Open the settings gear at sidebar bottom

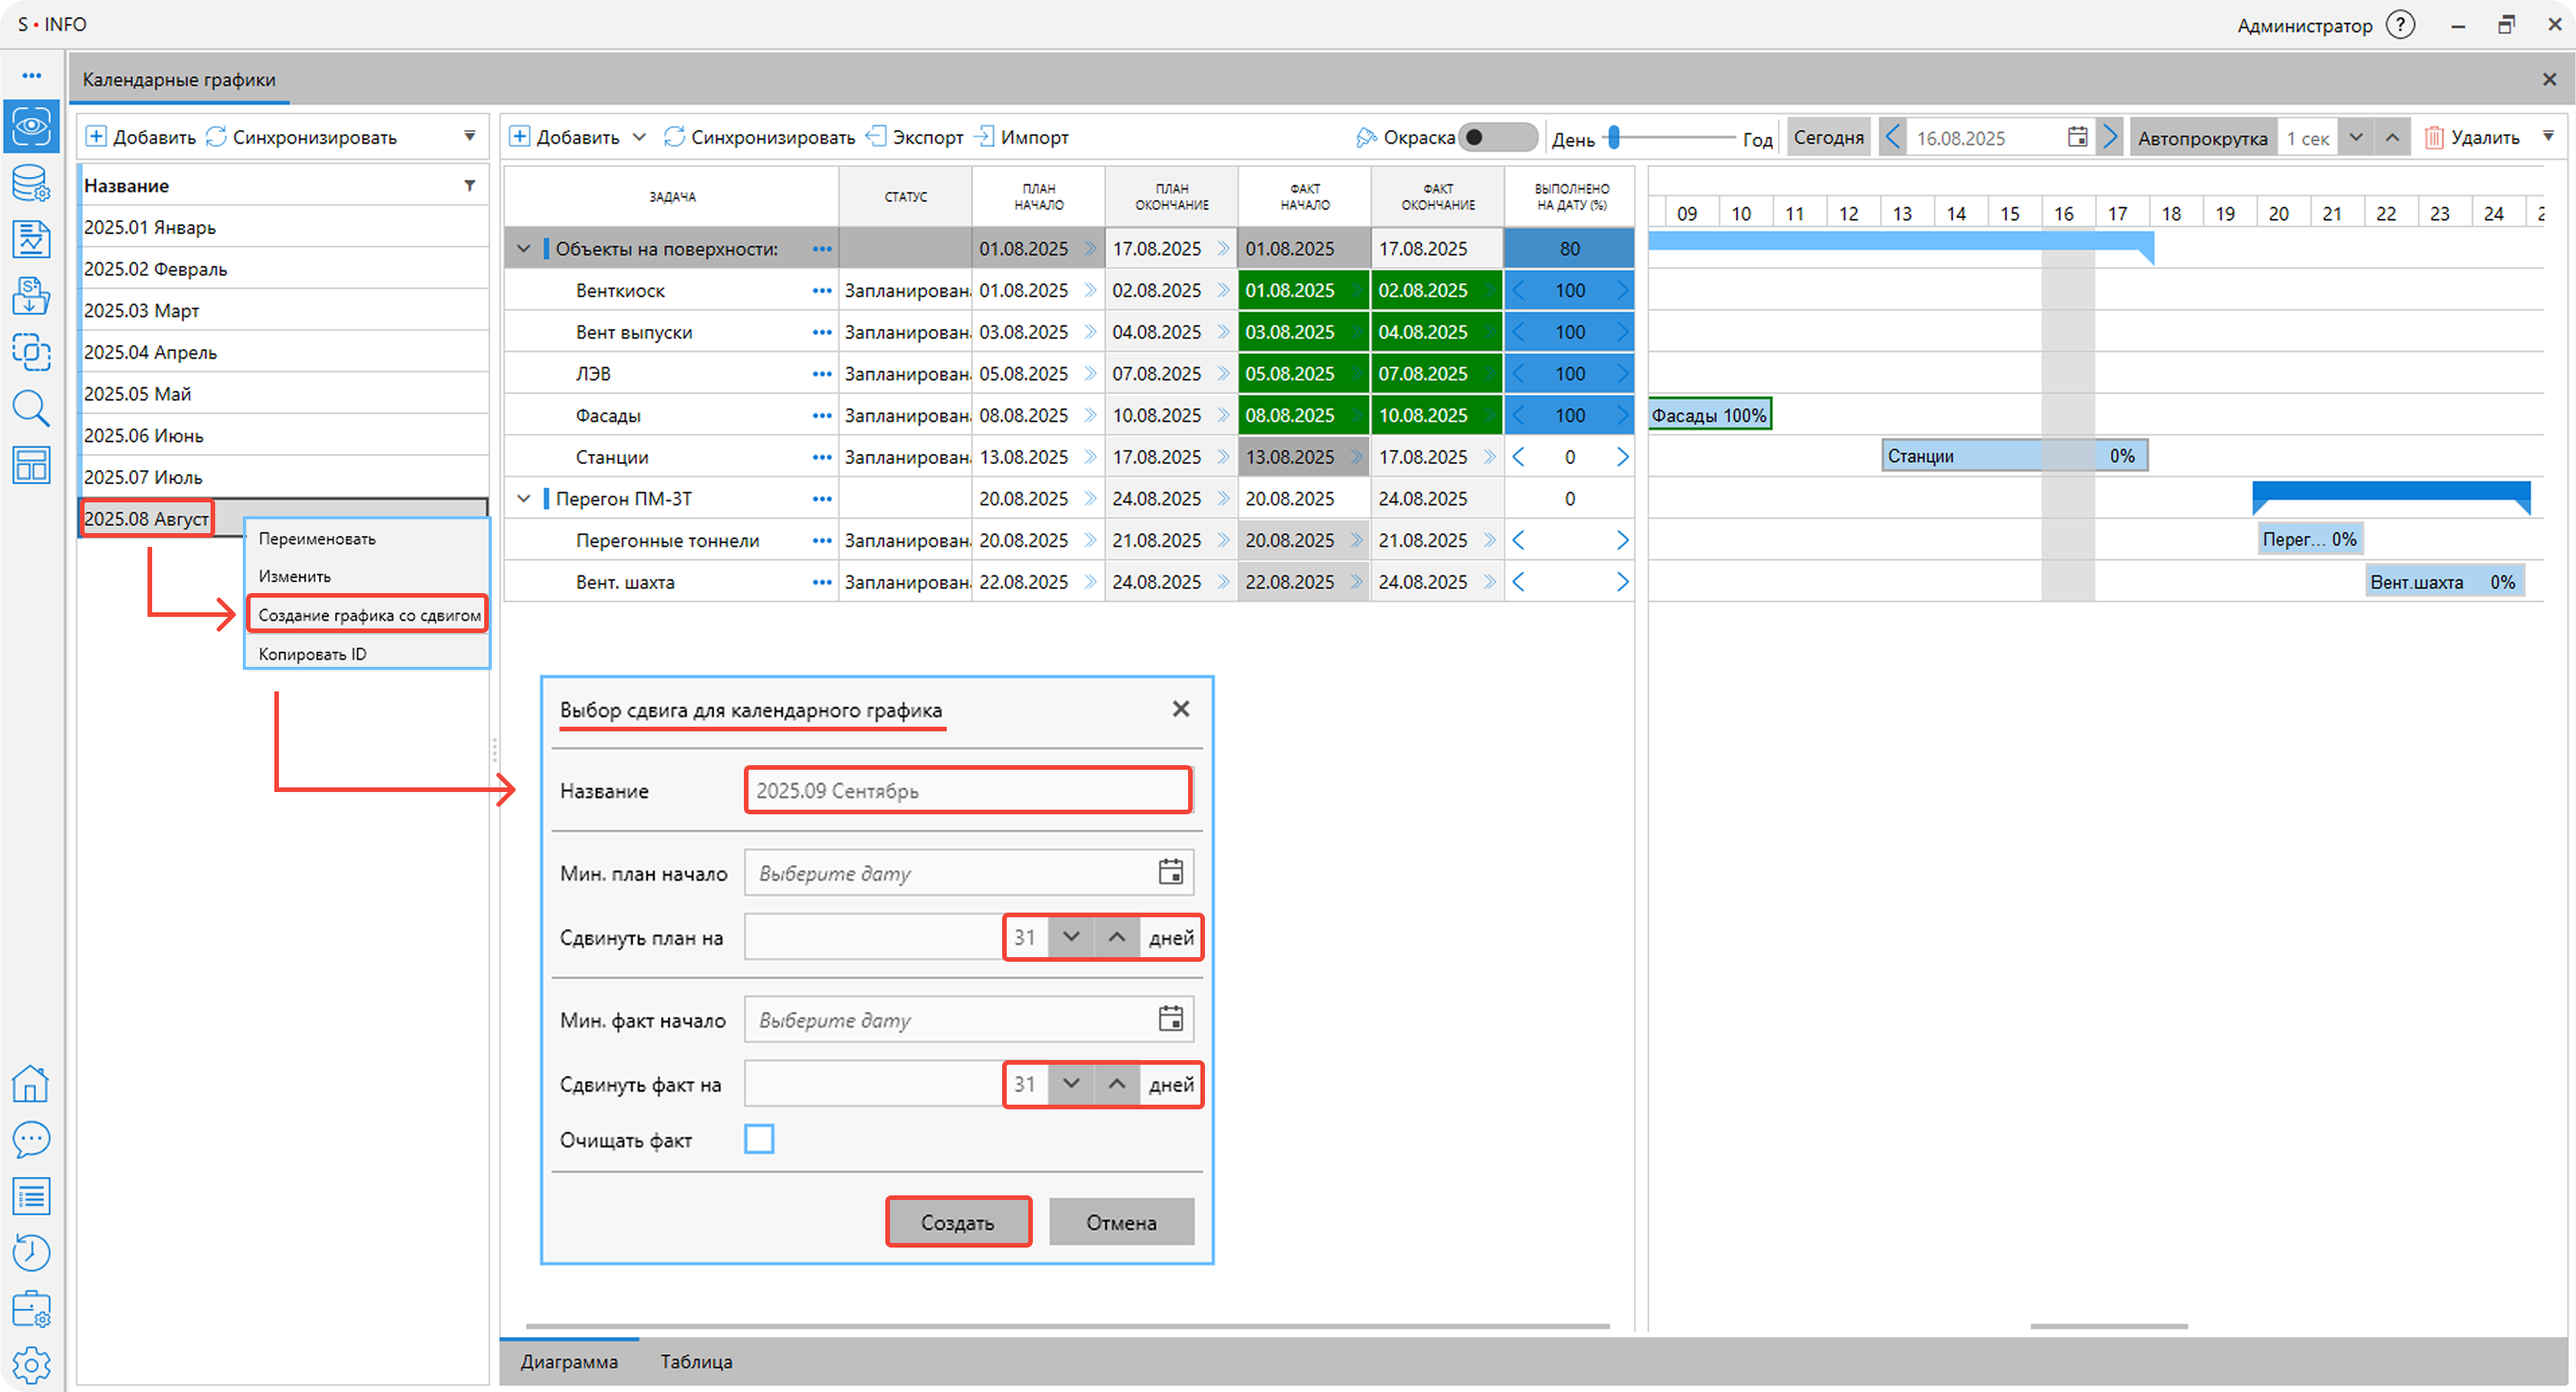pos(31,1364)
